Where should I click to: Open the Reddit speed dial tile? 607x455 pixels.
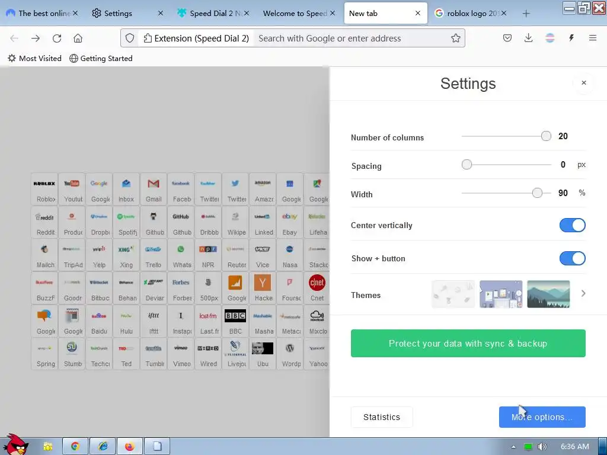point(44,222)
